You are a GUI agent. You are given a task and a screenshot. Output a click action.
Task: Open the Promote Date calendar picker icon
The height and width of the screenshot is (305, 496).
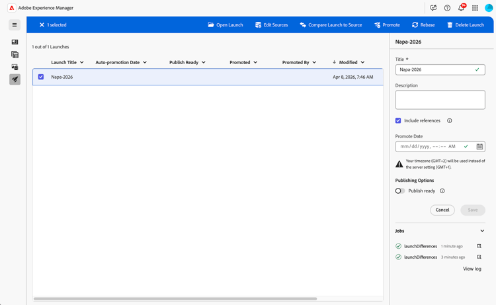pos(479,146)
